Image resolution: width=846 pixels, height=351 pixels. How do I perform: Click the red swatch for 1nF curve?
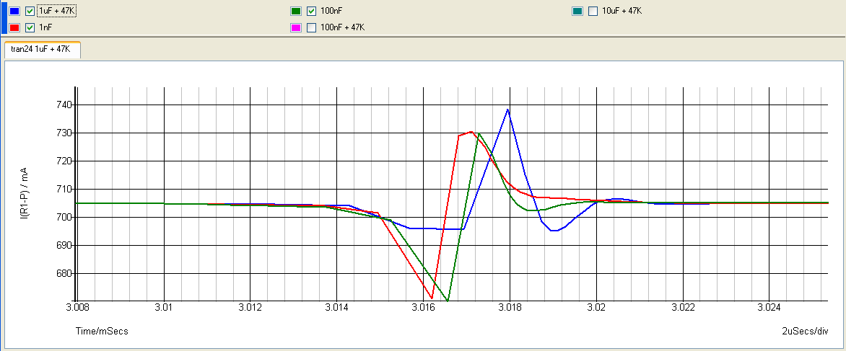tap(15, 27)
